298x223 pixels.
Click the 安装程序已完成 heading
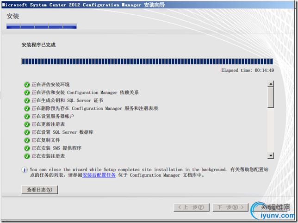38,45
